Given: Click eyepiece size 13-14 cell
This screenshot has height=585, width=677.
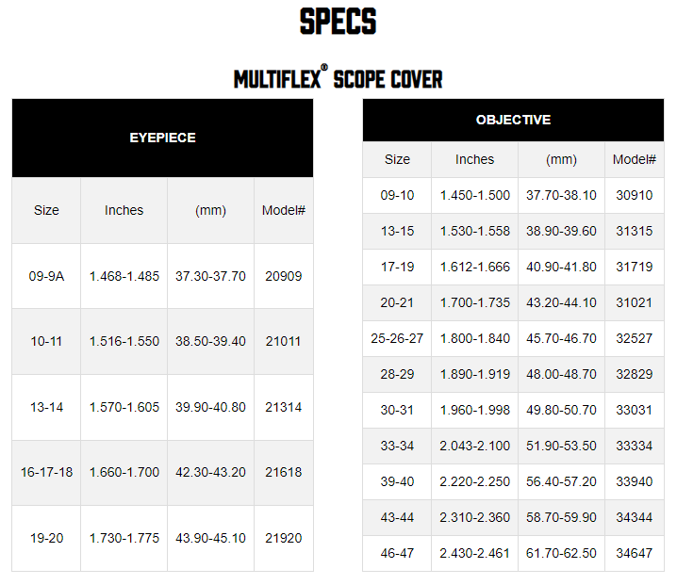Looking at the screenshot, I should coord(46,407).
